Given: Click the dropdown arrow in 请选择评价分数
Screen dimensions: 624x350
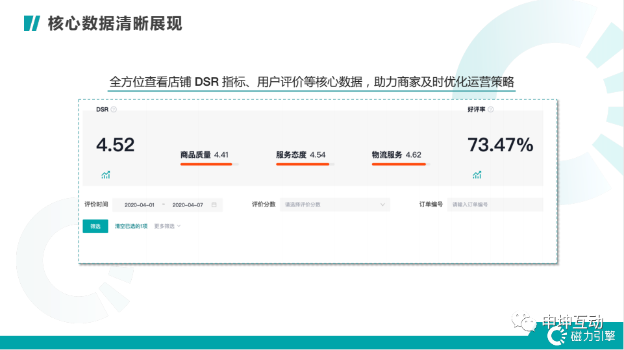Looking at the screenshot, I should click(x=382, y=205).
